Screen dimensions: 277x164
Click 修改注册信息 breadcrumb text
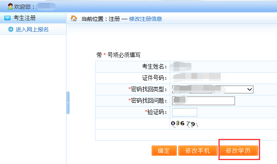[x=145, y=19]
